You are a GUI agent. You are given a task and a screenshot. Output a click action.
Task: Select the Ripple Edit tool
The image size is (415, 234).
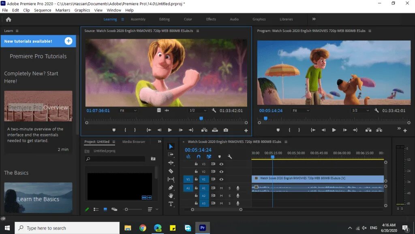pos(171,163)
